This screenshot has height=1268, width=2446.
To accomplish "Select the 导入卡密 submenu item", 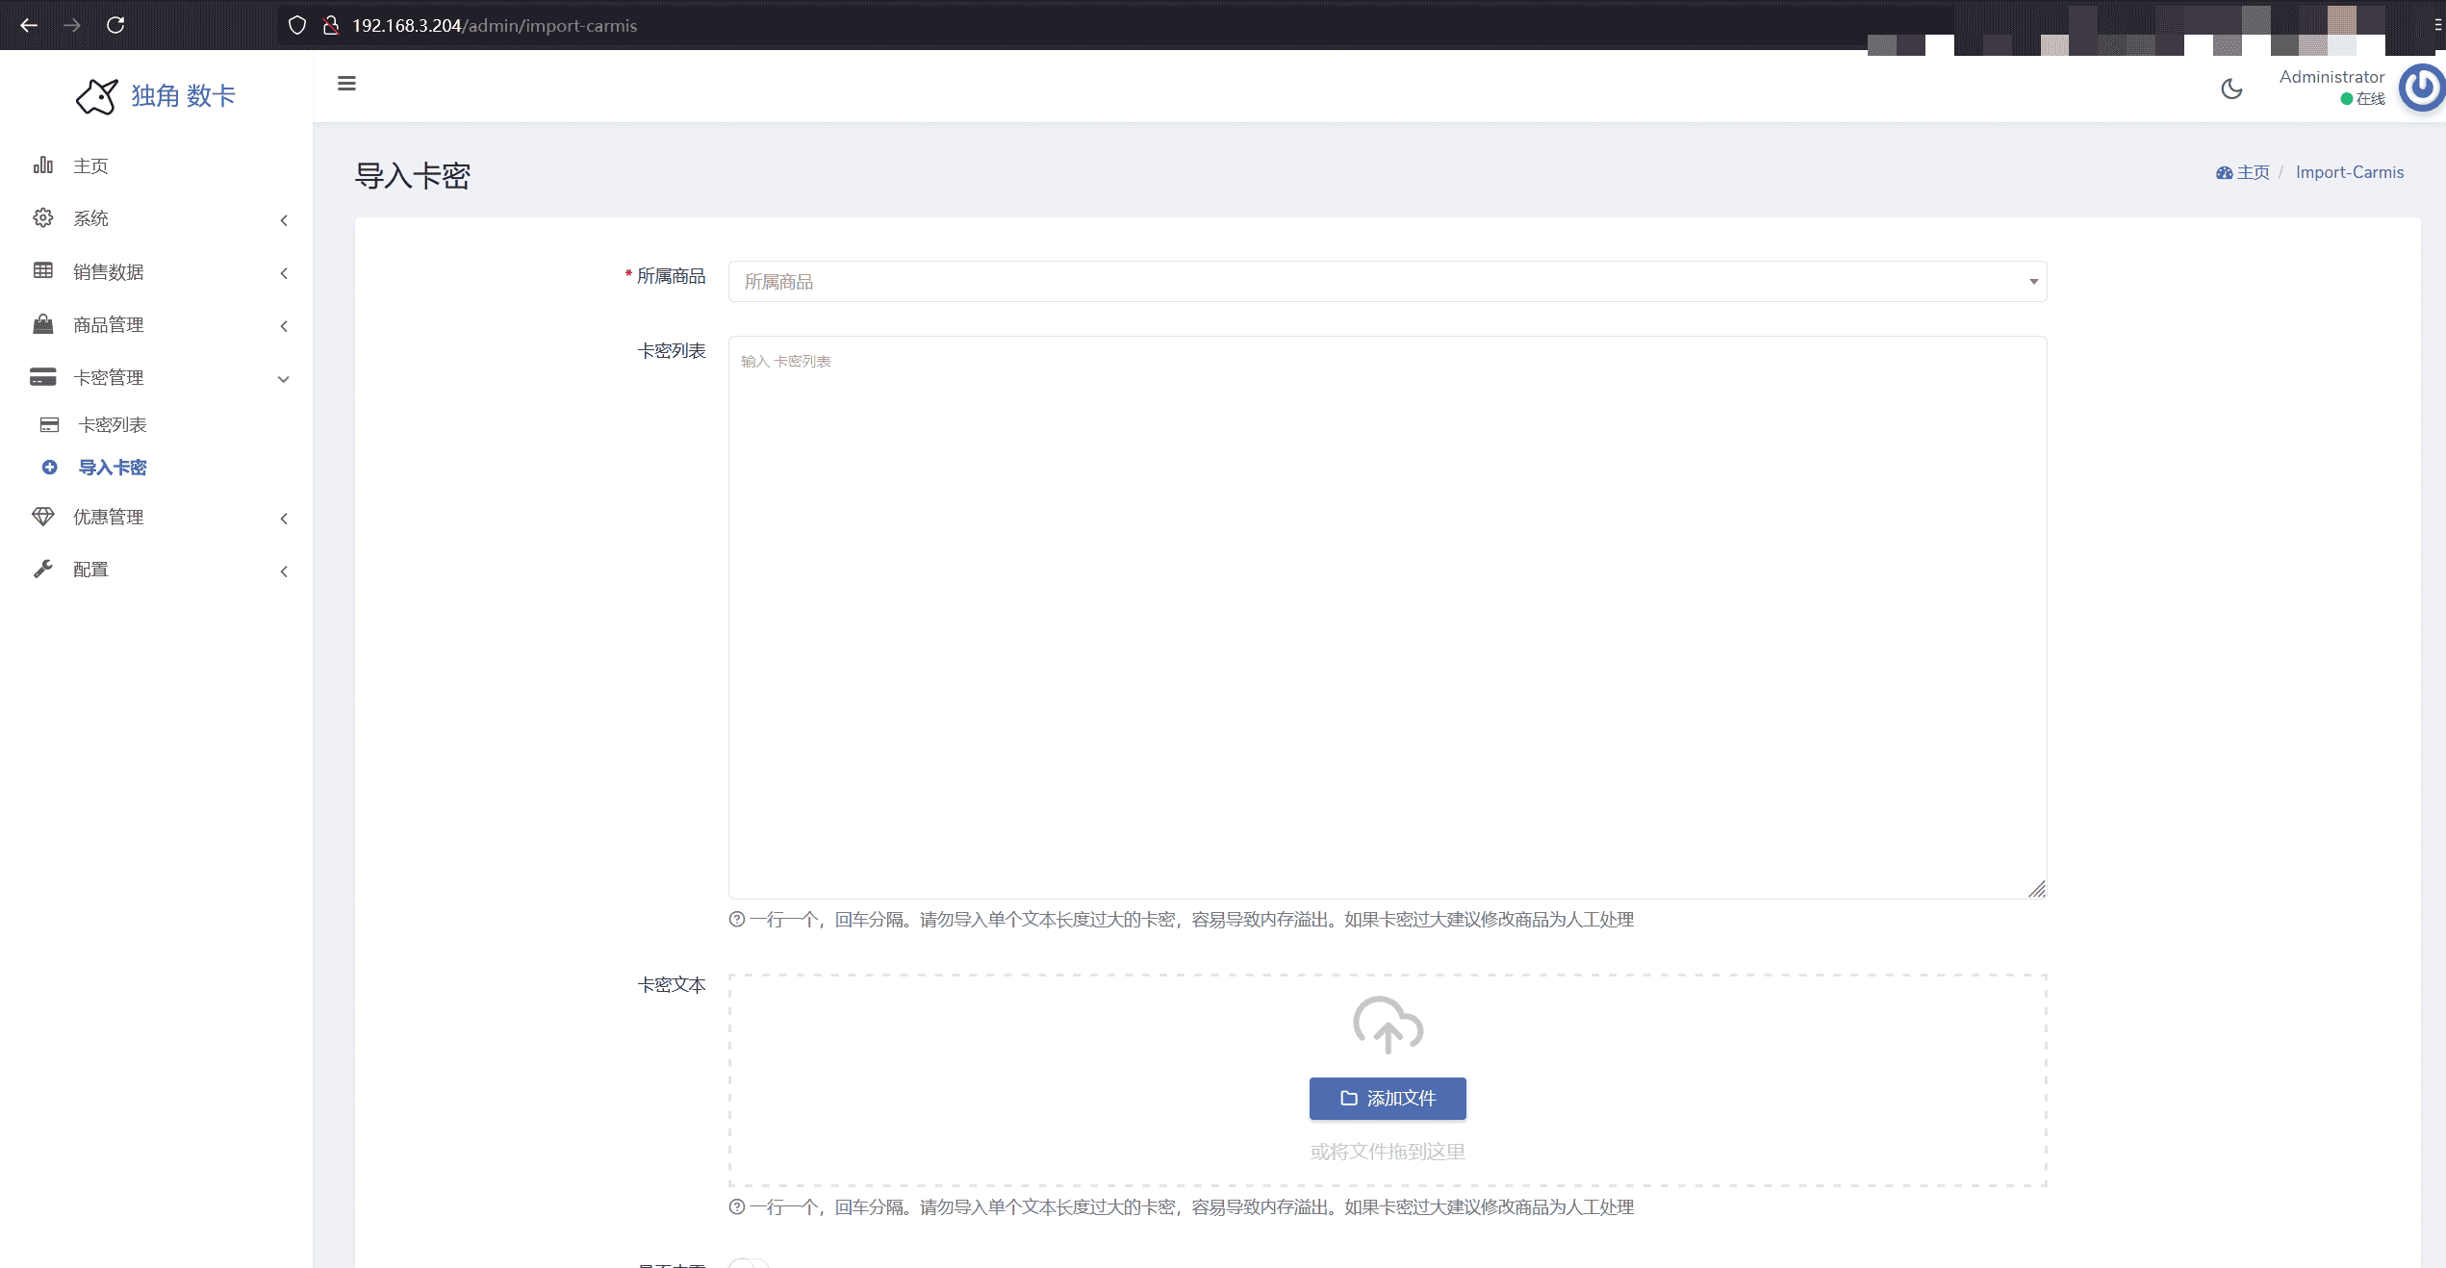I will (113, 468).
